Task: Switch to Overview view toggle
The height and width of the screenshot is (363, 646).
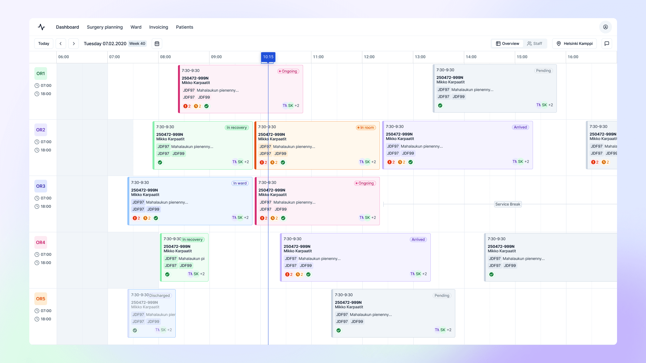Action: (x=508, y=44)
